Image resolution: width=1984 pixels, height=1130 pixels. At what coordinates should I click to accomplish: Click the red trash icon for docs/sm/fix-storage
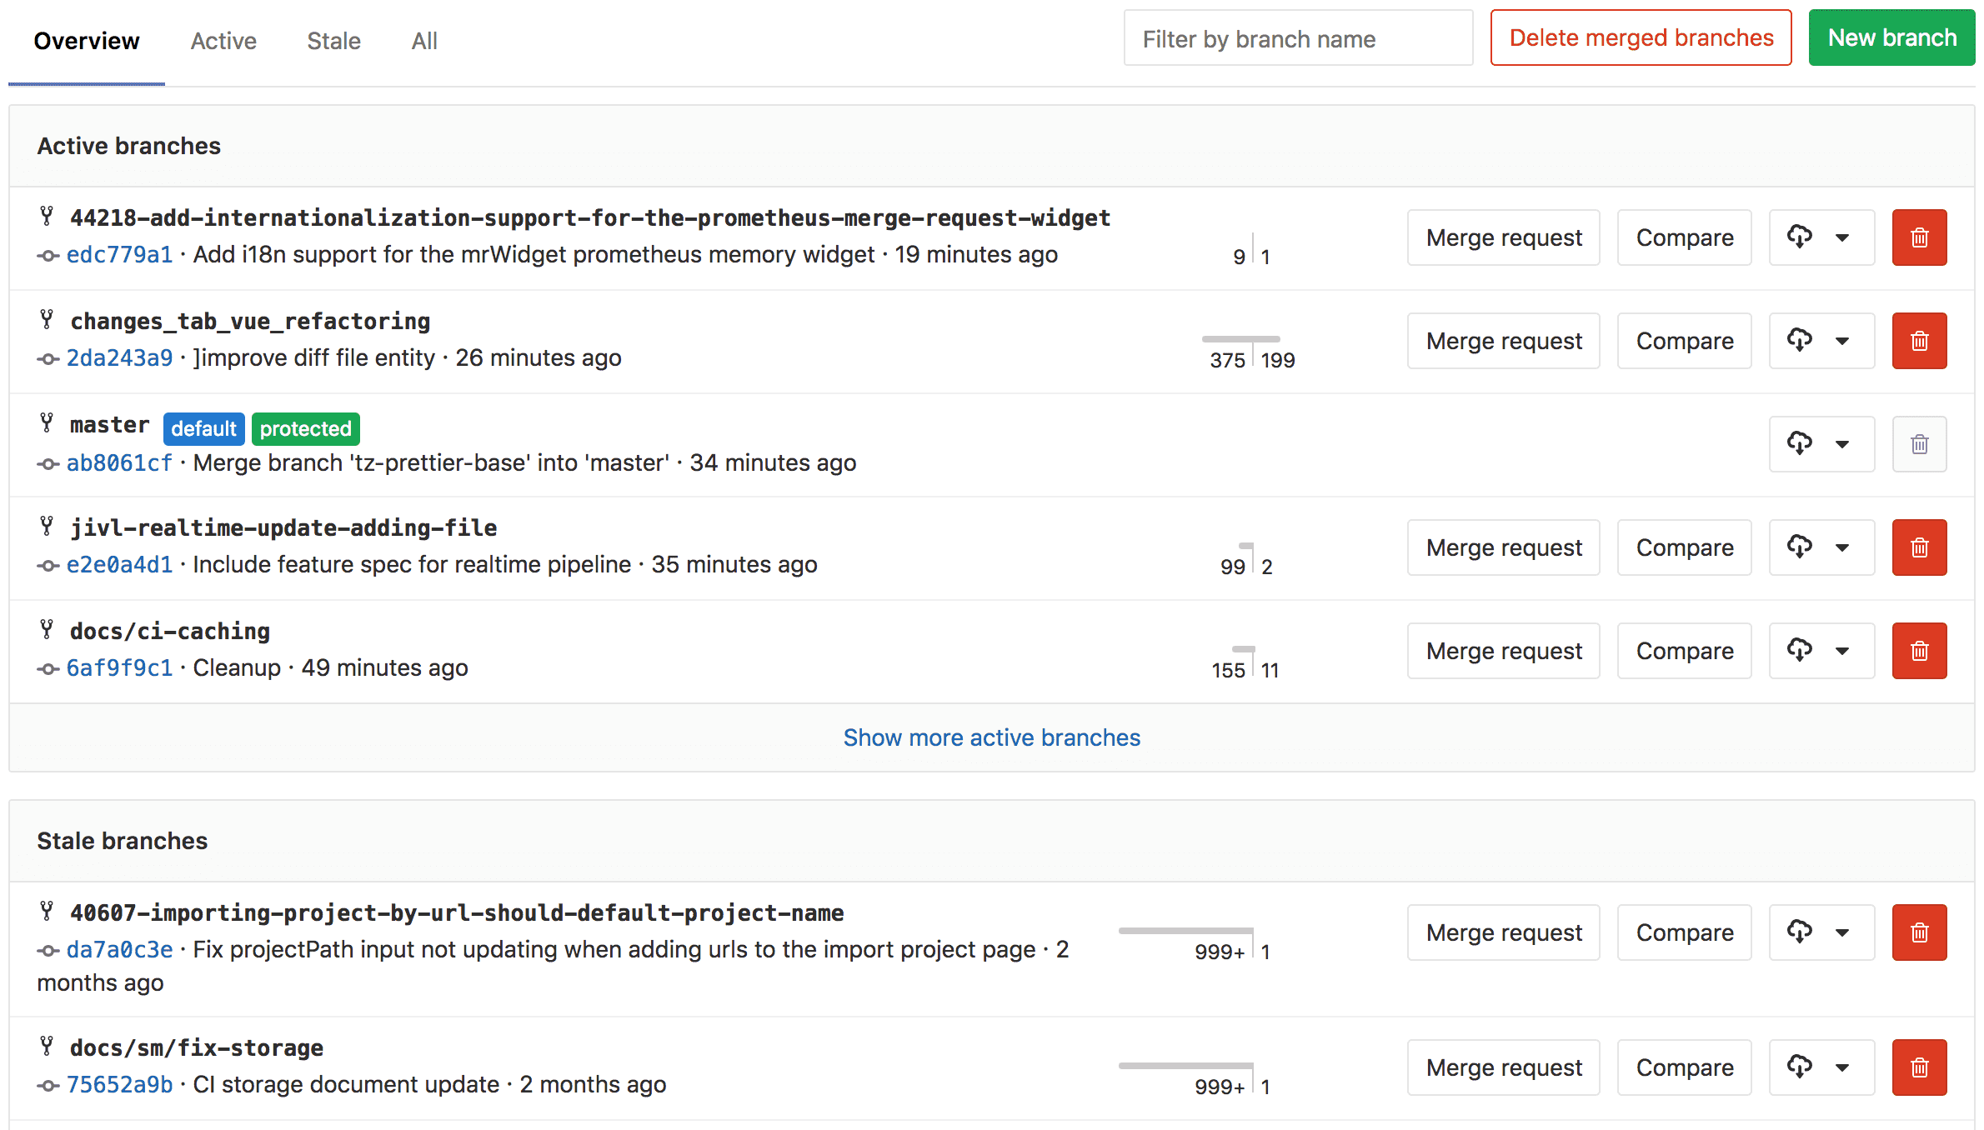point(1919,1067)
